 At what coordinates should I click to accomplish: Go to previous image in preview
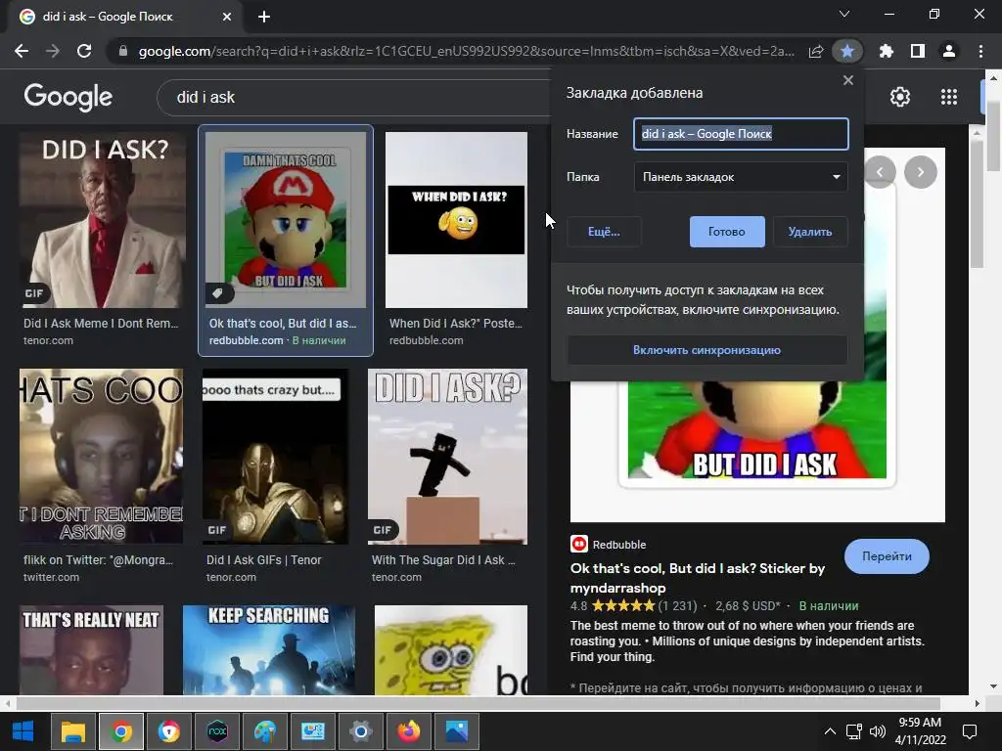[x=880, y=172]
